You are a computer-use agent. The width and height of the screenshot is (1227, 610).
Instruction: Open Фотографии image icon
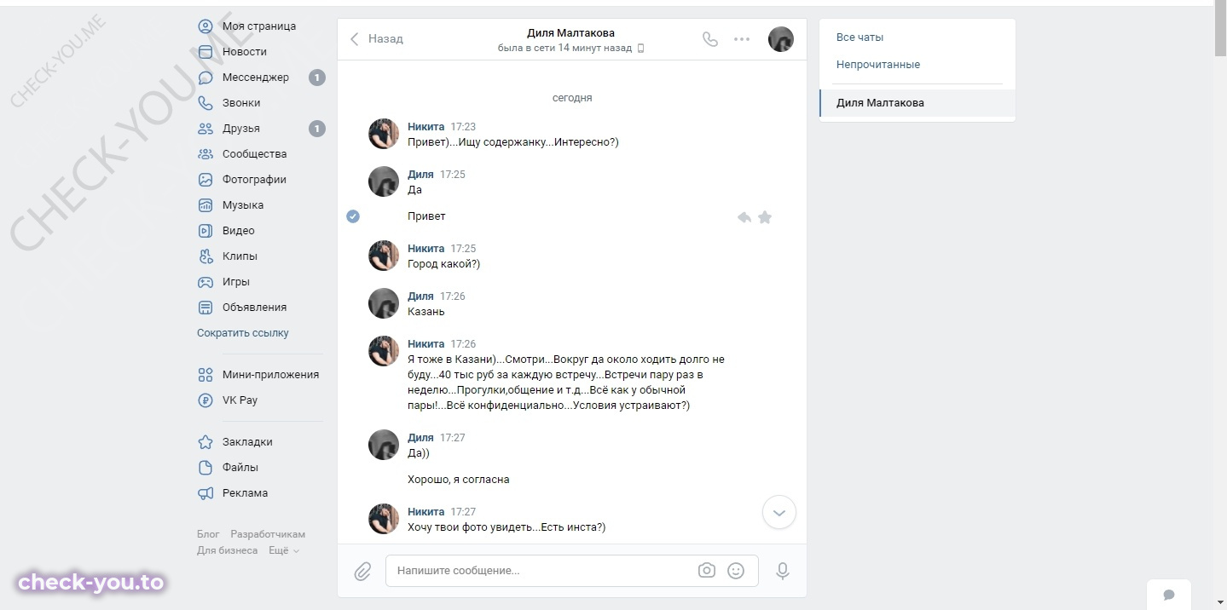(x=205, y=180)
